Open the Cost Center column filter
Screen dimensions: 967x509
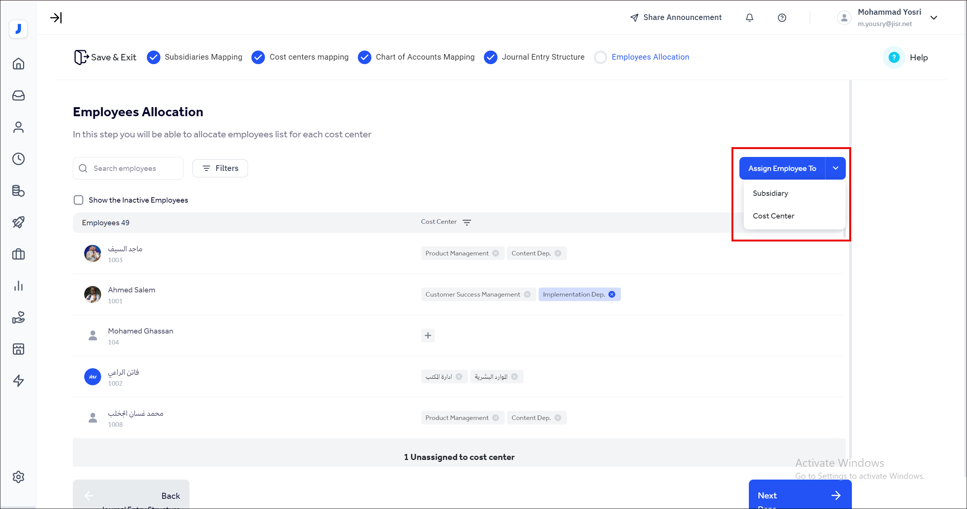click(467, 222)
